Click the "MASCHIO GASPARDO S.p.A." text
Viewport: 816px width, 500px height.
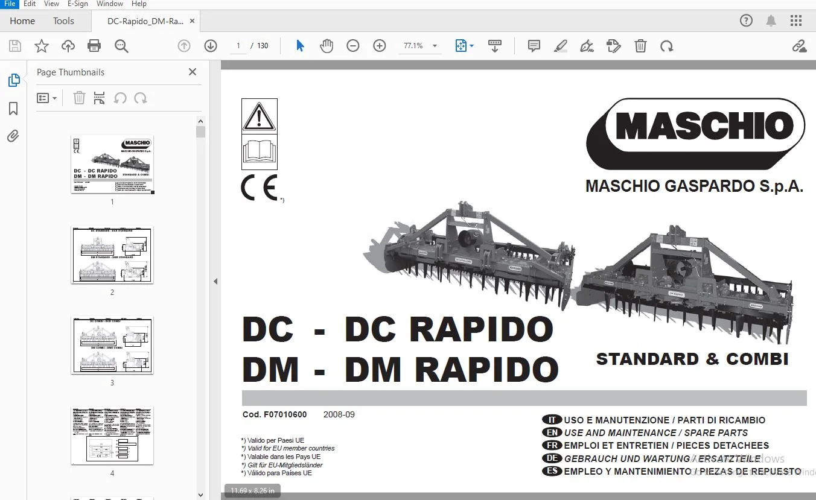point(694,186)
